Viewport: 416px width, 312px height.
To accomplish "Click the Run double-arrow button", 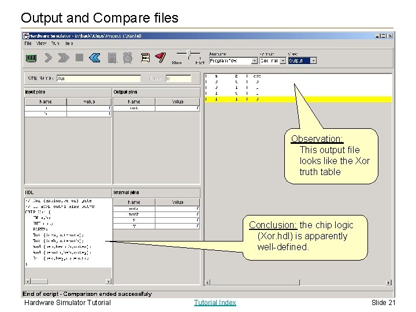I will coord(64,58).
